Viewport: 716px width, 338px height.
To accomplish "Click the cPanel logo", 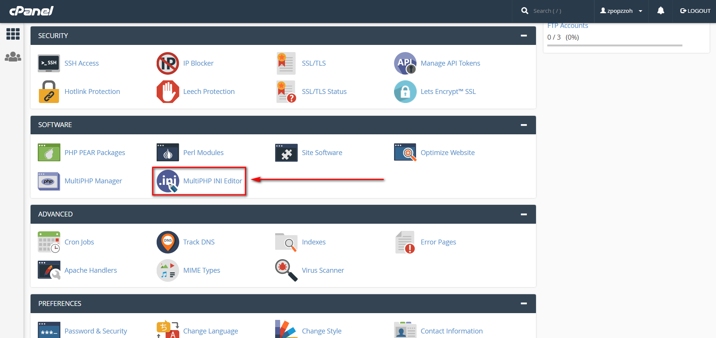I will coord(31,11).
